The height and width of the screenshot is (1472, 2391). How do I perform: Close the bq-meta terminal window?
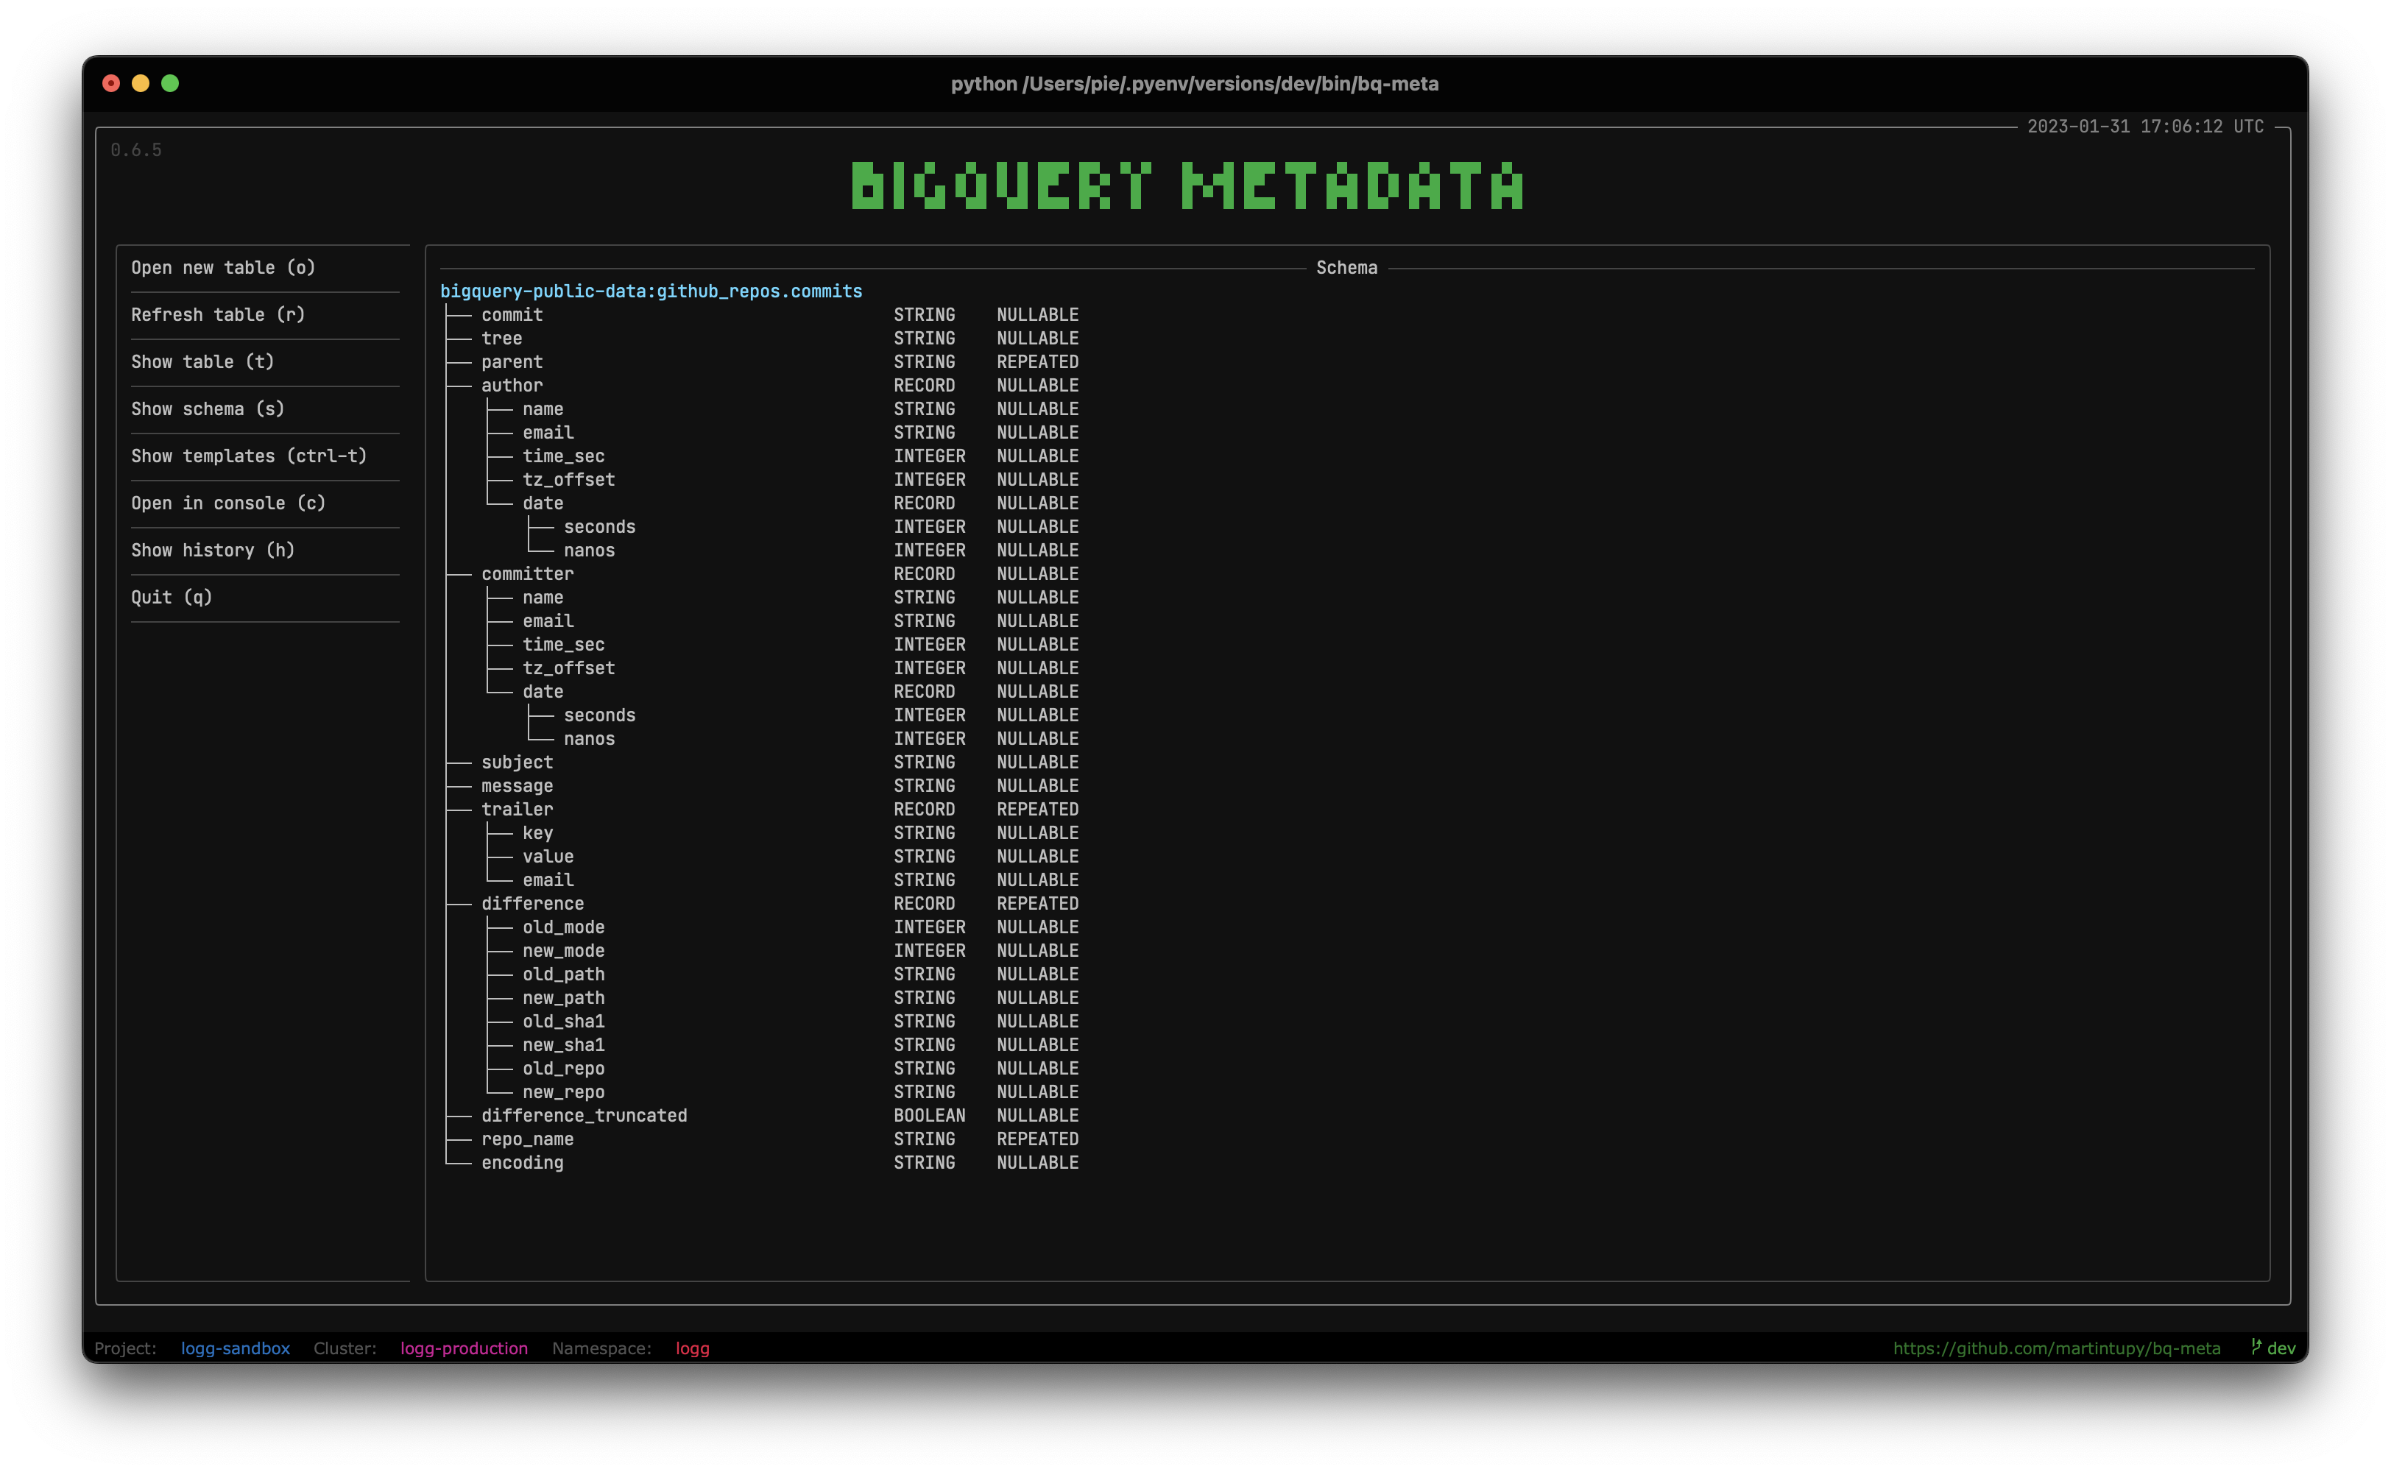coord(111,84)
